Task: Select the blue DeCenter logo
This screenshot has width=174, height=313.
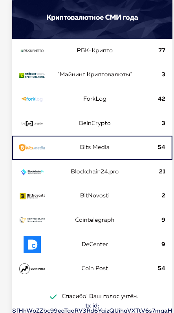Action: [32, 245]
